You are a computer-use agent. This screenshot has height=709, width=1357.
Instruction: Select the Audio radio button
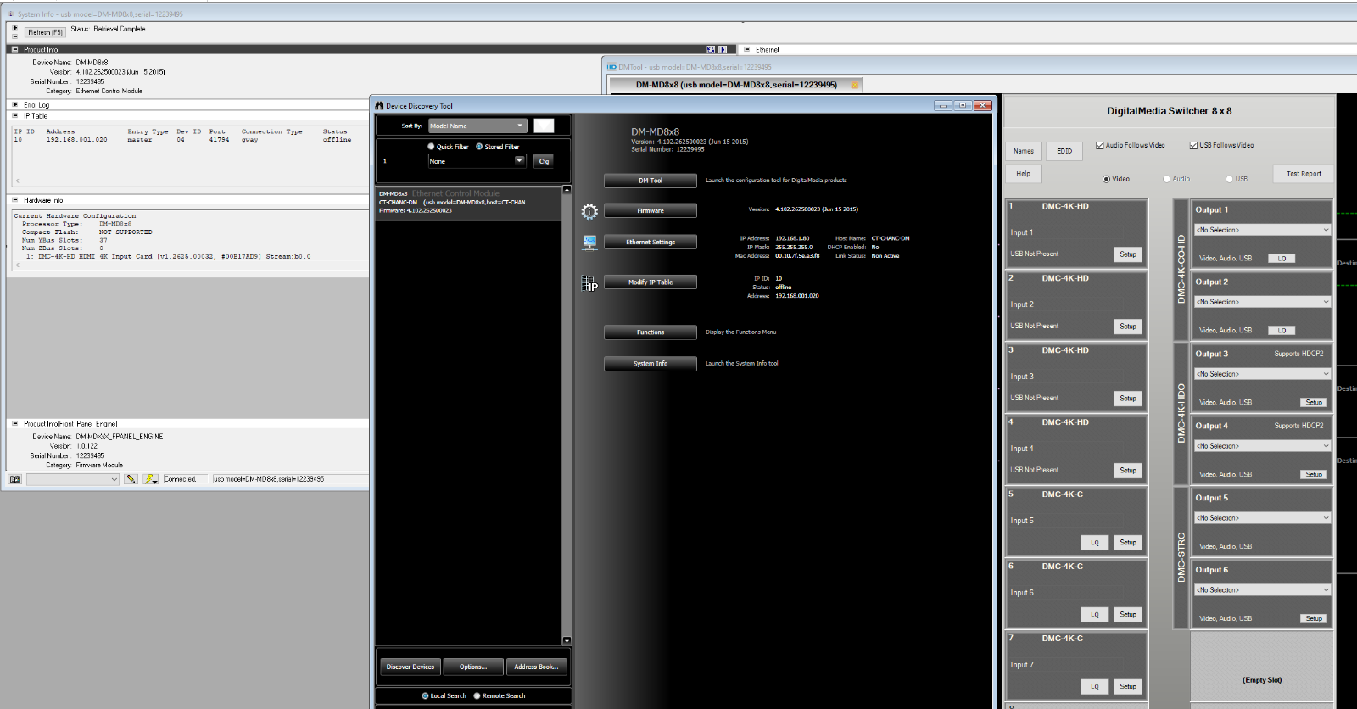pyautogui.click(x=1167, y=179)
